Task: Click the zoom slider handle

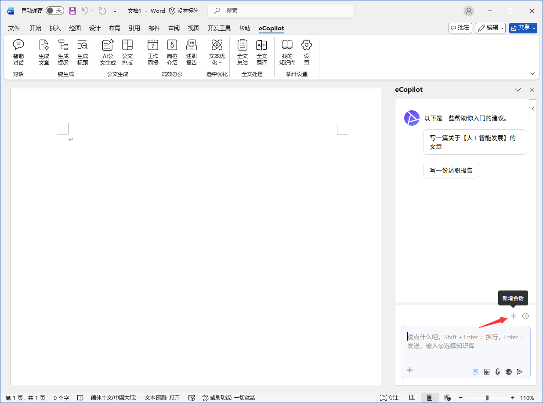Action: point(487,398)
